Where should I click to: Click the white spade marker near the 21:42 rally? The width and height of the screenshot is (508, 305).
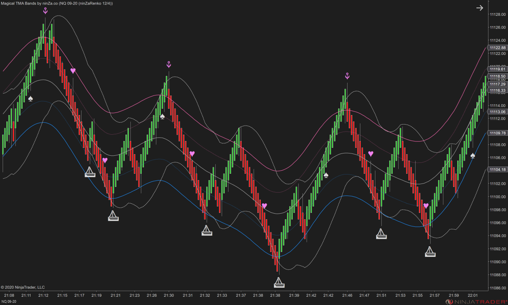point(326,175)
